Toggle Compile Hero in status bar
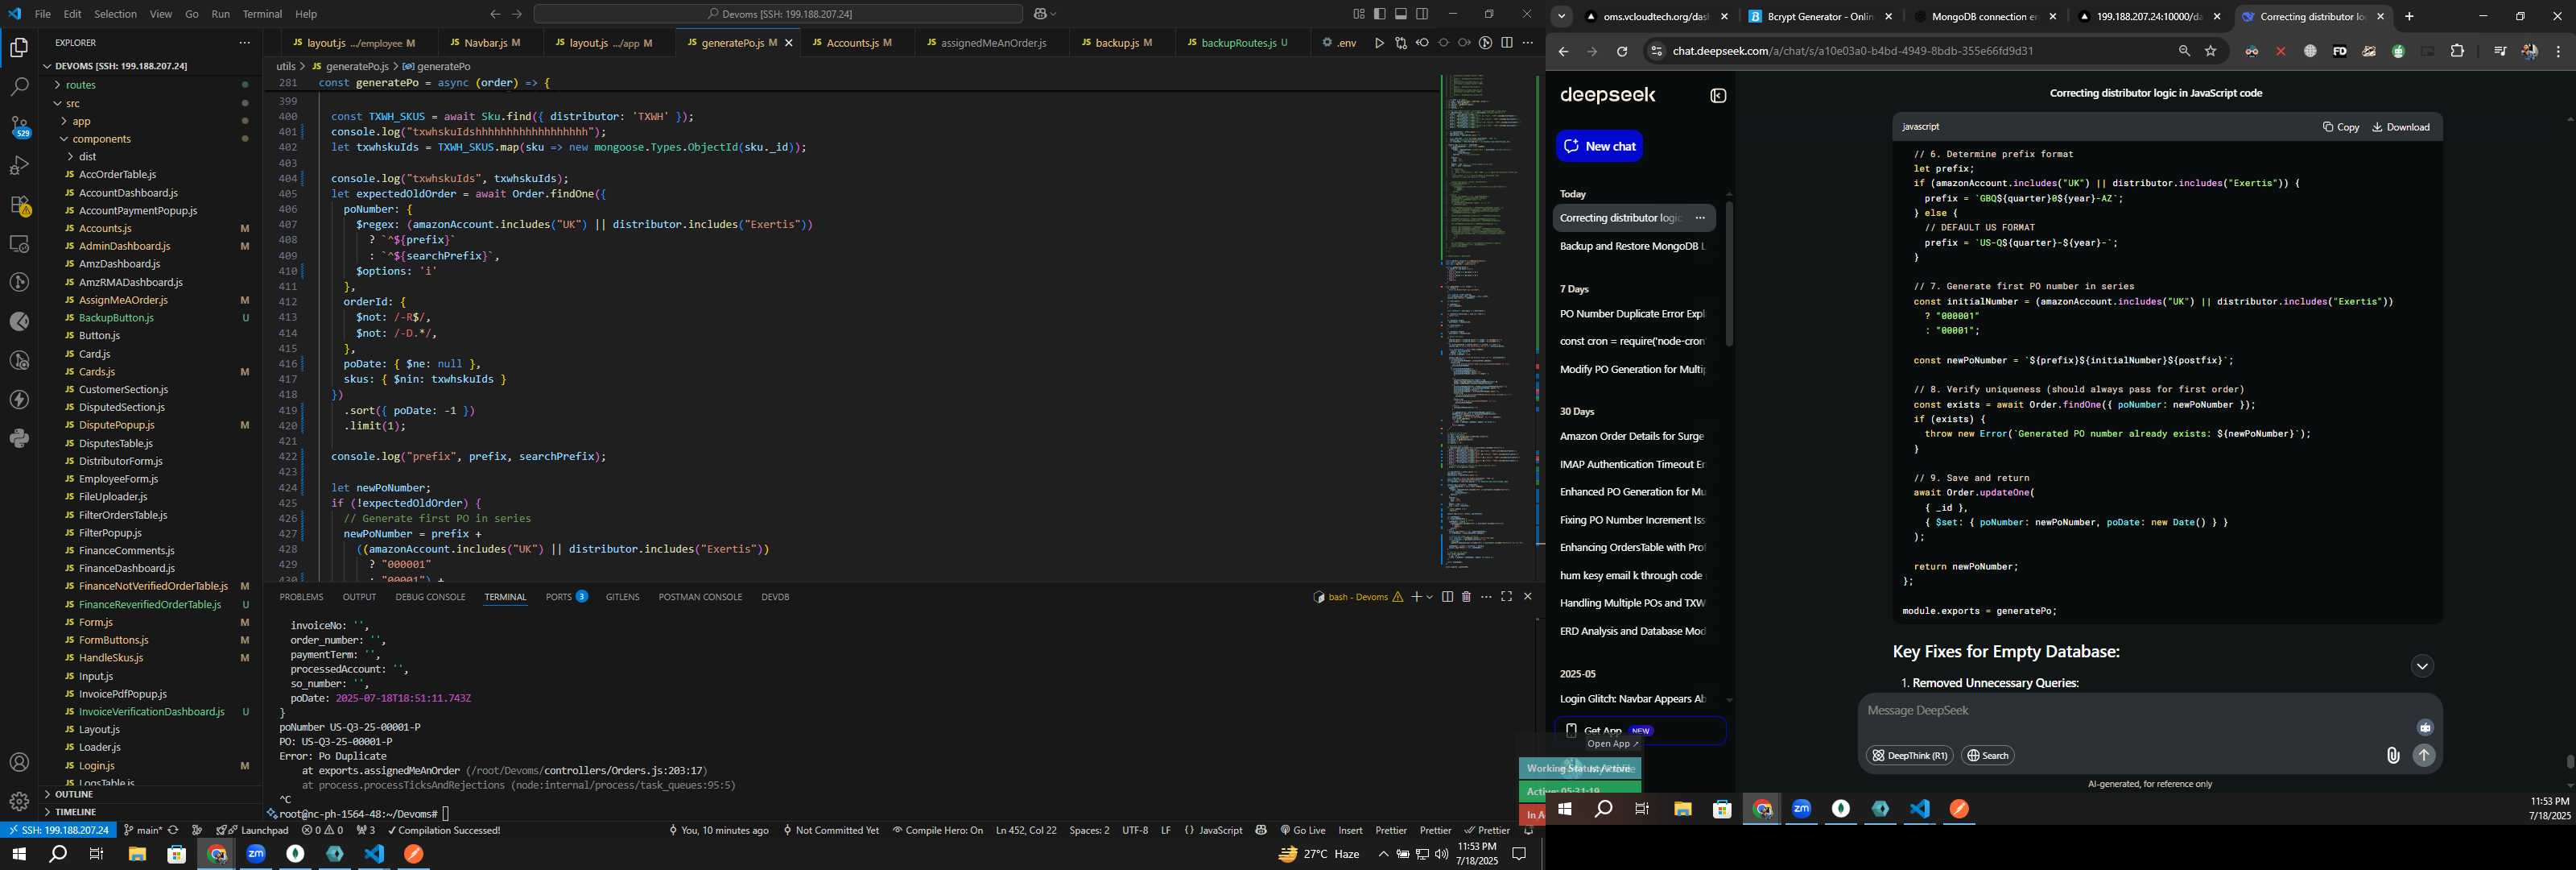This screenshot has width=2576, height=870. (x=937, y=830)
